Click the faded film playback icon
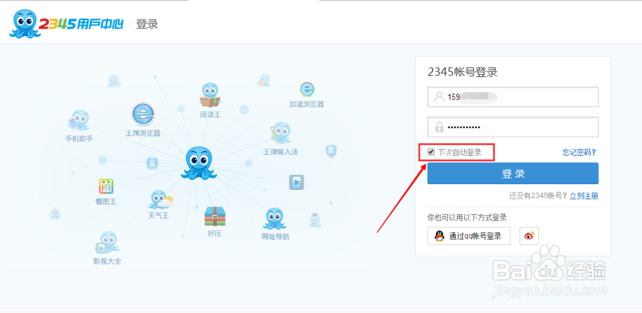This screenshot has height=313, width=642. [297, 182]
